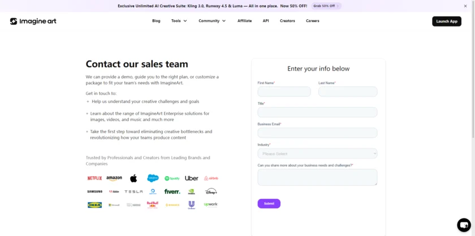Open the Careers page
Viewport: 475px width, 236px height.
point(313,21)
